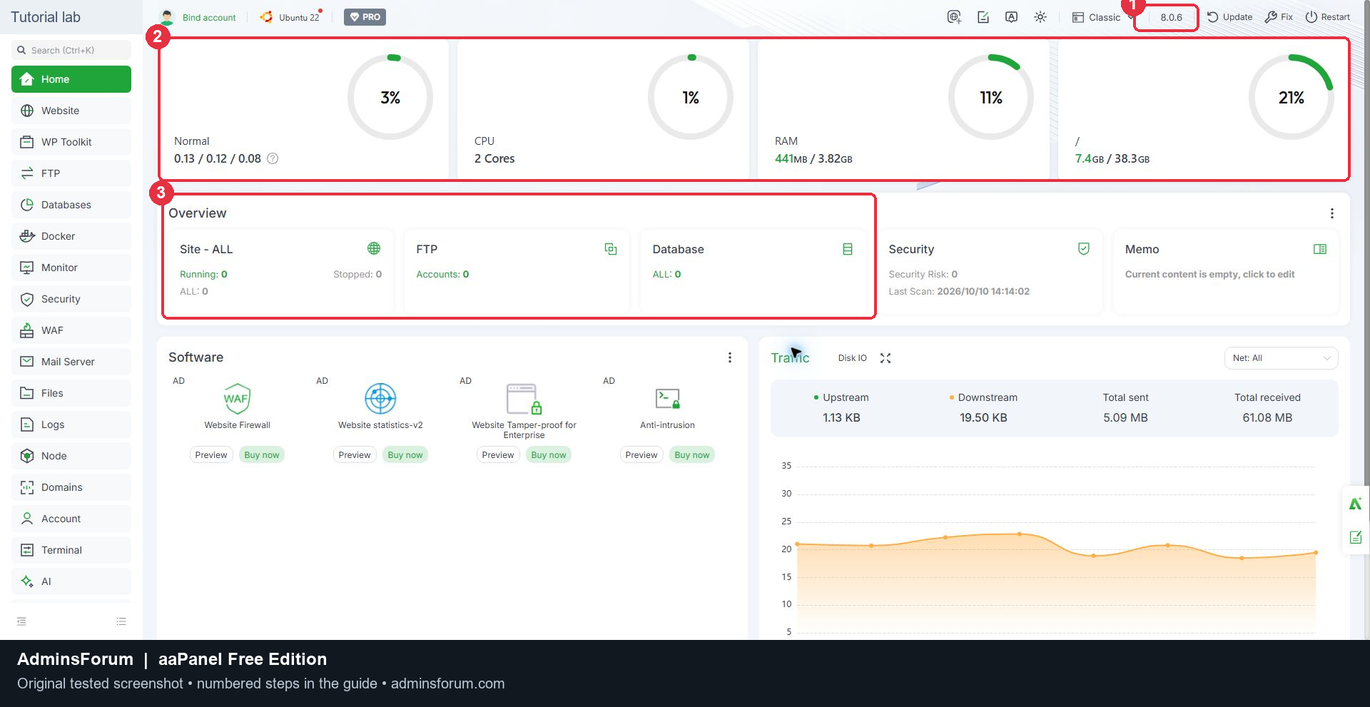Click the Memo card edit icon
Screen dimensions: 1370x707
tap(1320, 249)
